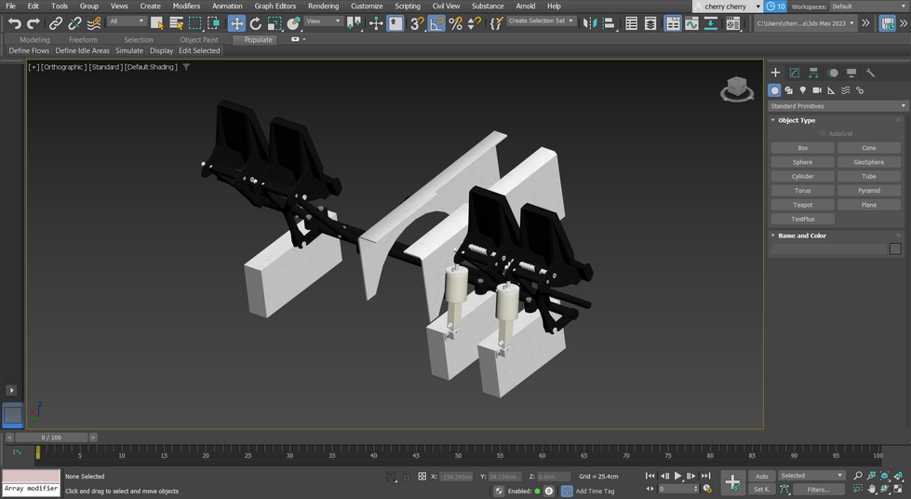
Task: Choose Select Object tool
Action: click(157, 23)
